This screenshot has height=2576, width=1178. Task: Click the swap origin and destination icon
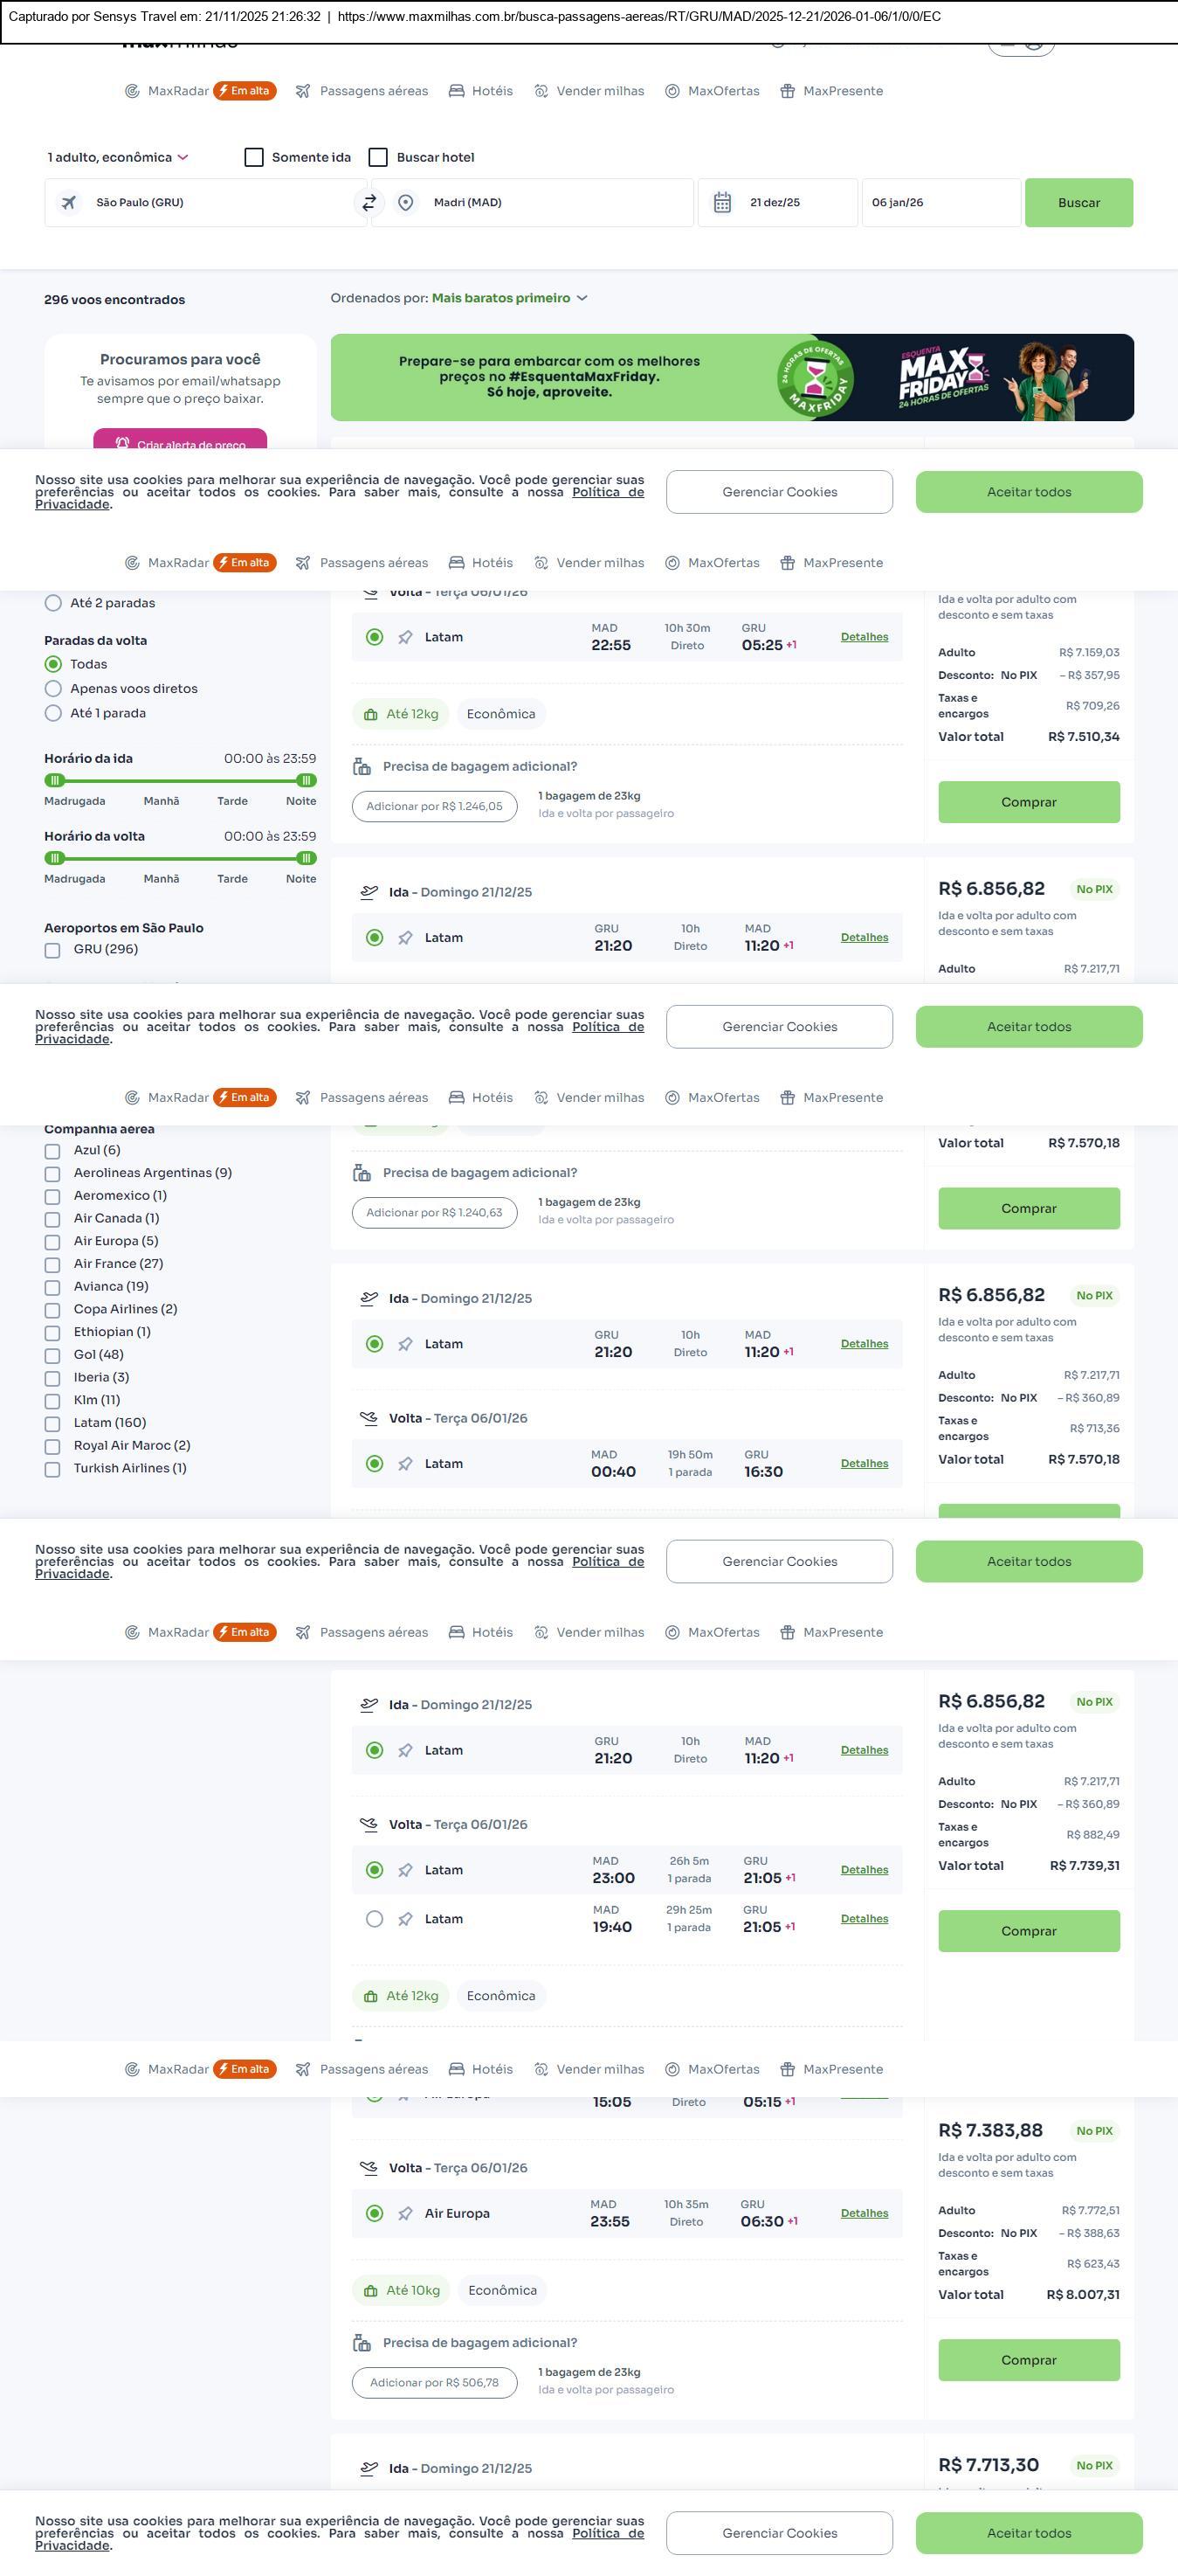click(x=369, y=203)
